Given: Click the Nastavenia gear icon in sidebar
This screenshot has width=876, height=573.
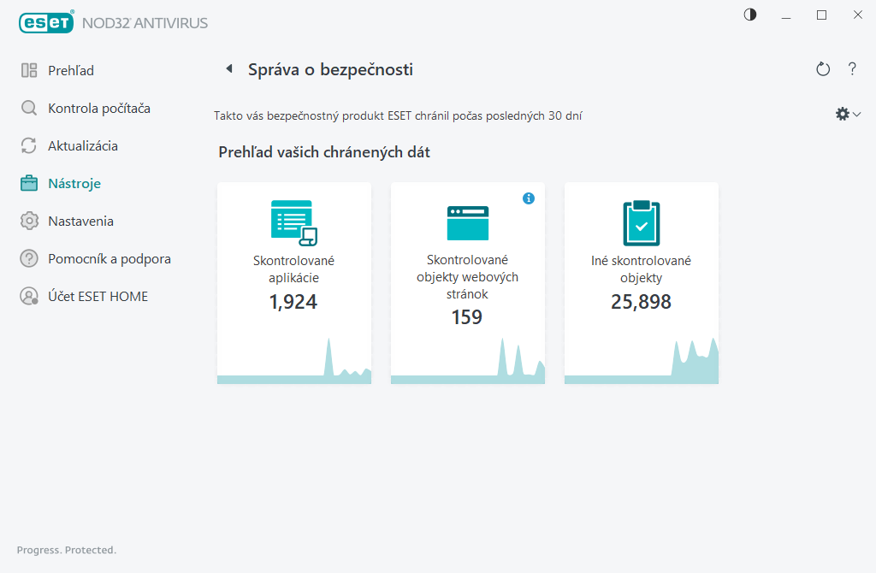Looking at the screenshot, I should [x=29, y=222].
